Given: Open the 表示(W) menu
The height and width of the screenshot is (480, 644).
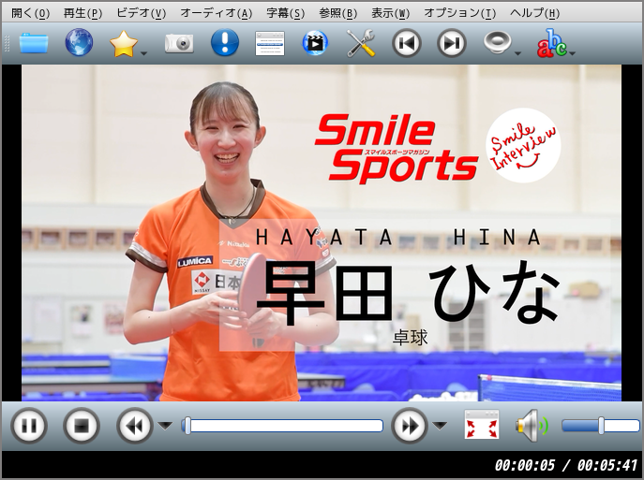Looking at the screenshot, I should [x=390, y=13].
